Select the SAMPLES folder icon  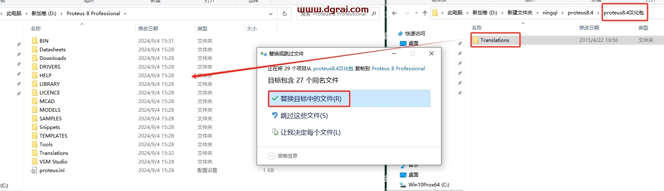point(35,118)
